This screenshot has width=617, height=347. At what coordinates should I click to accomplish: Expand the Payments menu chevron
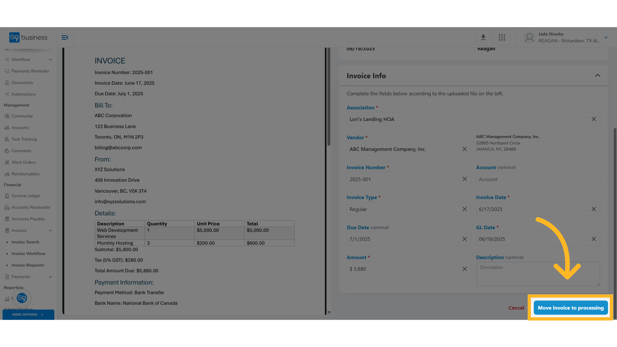click(50, 277)
